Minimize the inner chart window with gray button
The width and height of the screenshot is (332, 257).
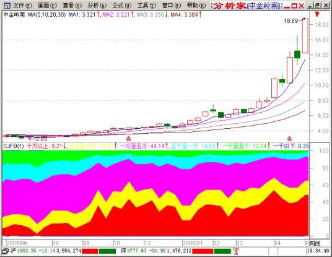[310, 6]
